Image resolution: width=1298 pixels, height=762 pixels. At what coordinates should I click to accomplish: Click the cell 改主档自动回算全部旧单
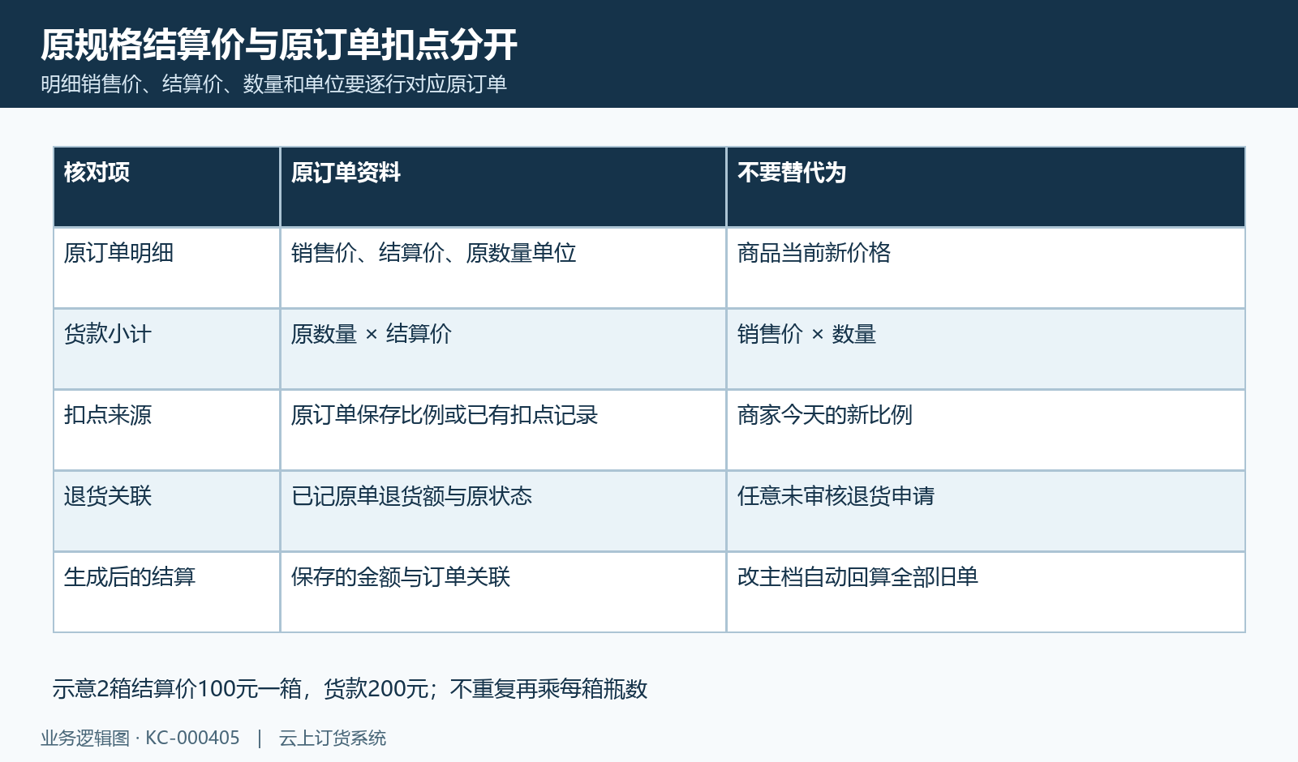986,593
